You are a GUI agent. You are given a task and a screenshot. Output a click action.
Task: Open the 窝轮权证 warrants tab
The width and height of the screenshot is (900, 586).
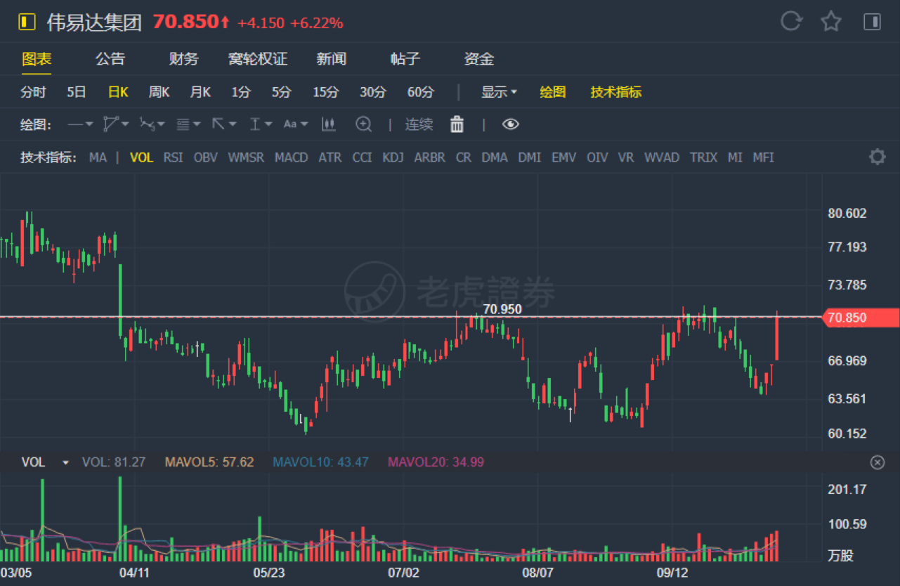pos(258,59)
